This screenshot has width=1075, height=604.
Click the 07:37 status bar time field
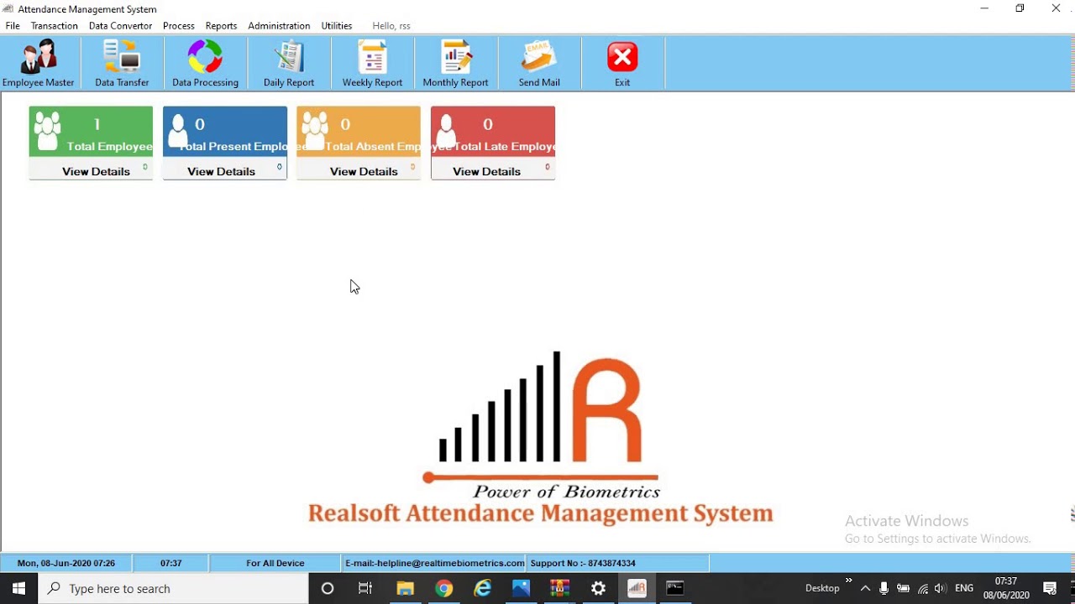171,563
